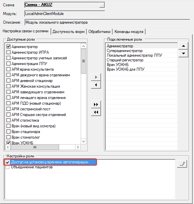Remove selected role with left arrow button
The width and height of the screenshot is (194, 204).
[96, 85]
